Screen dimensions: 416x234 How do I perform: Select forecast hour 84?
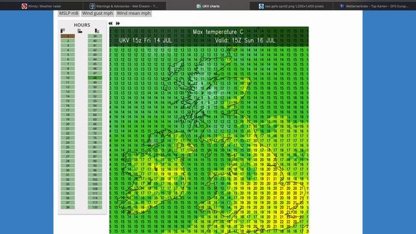[x=95, y=151]
